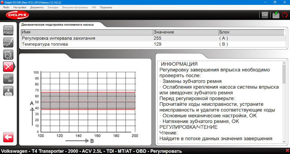Click the red connection status indicator
This screenshot has height=154, width=290.
tap(285, 15)
